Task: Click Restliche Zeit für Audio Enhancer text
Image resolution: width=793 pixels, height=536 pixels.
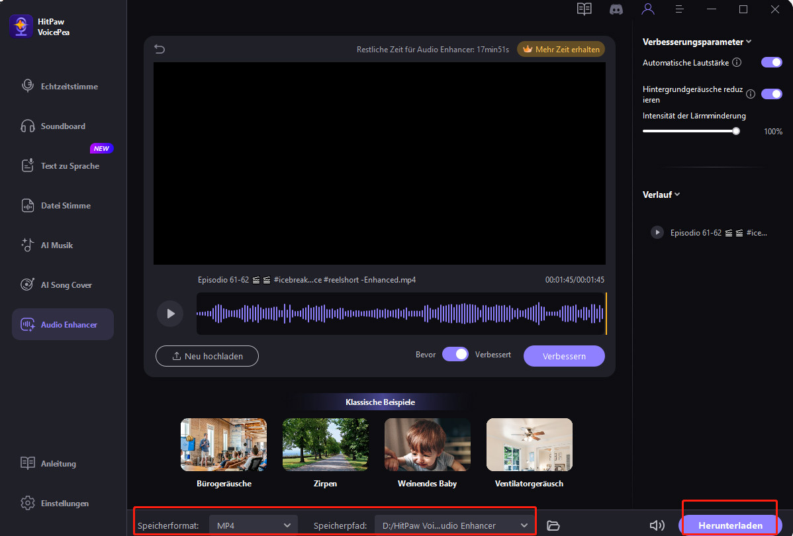Action: point(433,50)
